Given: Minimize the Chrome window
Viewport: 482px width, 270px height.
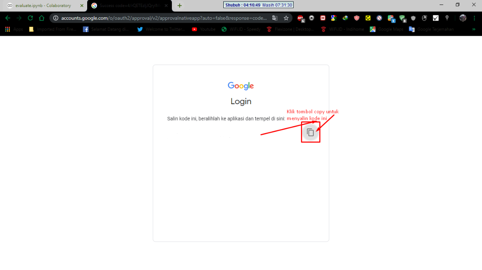Looking at the screenshot, I should click(441, 5).
